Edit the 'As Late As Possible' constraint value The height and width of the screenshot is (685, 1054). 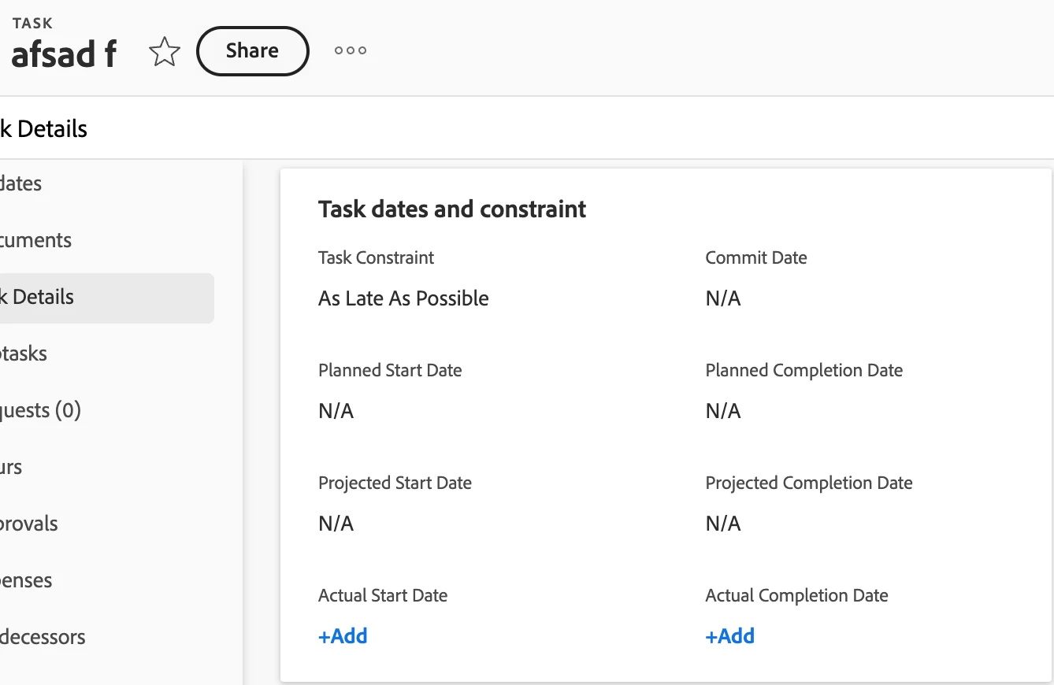403,298
